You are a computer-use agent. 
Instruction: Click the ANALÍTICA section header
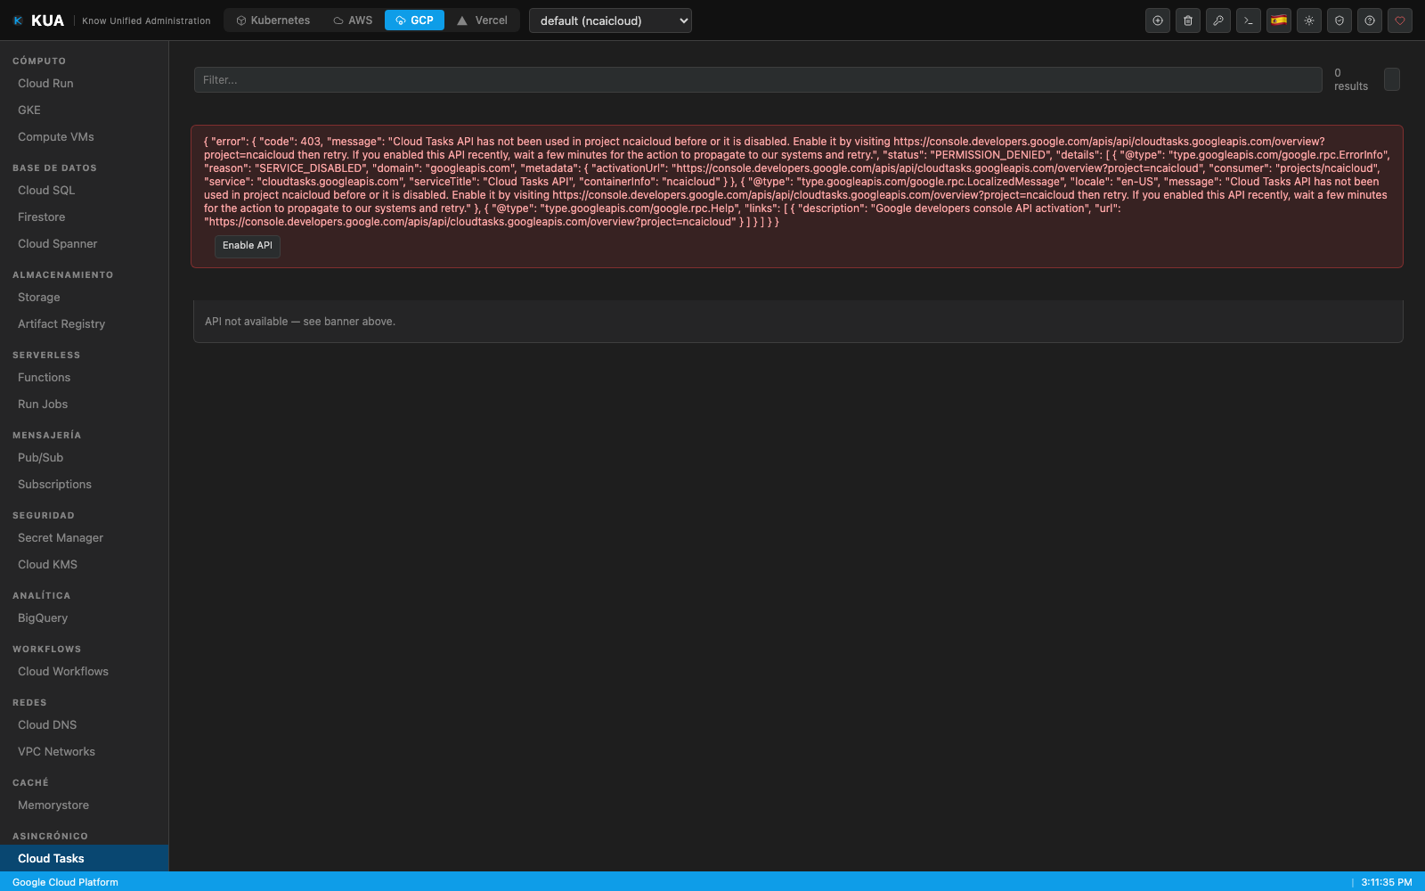41,596
